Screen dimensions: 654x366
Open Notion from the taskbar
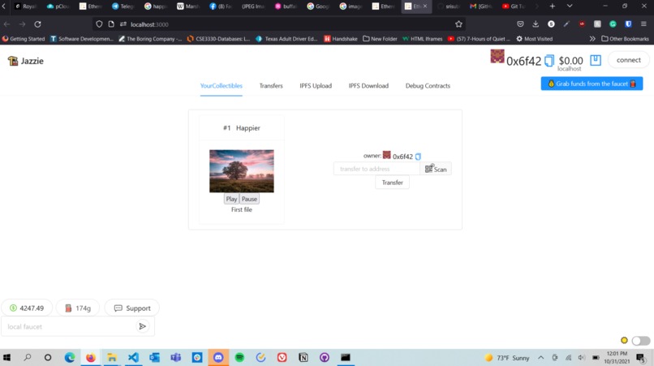(x=303, y=357)
